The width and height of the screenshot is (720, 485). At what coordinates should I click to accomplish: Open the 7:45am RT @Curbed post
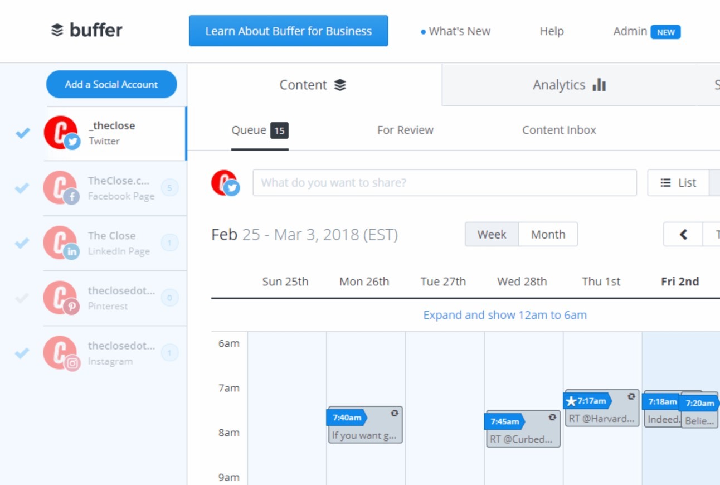click(523, 429)
